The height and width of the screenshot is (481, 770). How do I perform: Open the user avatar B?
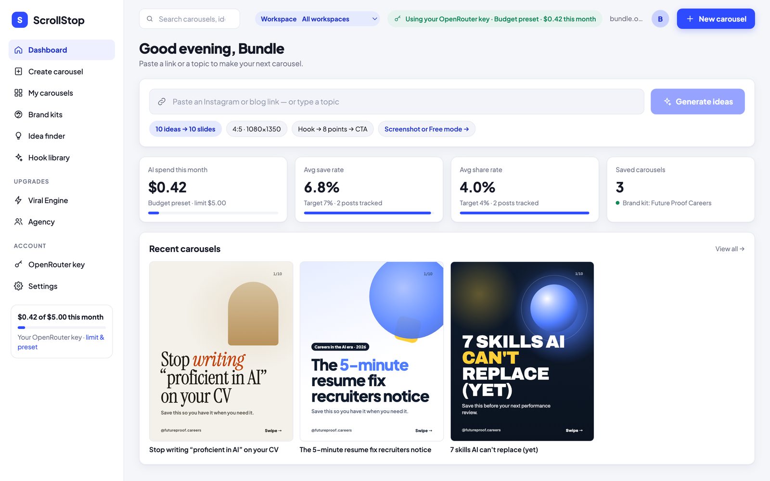pyautogui.click(x=660, y=19)
